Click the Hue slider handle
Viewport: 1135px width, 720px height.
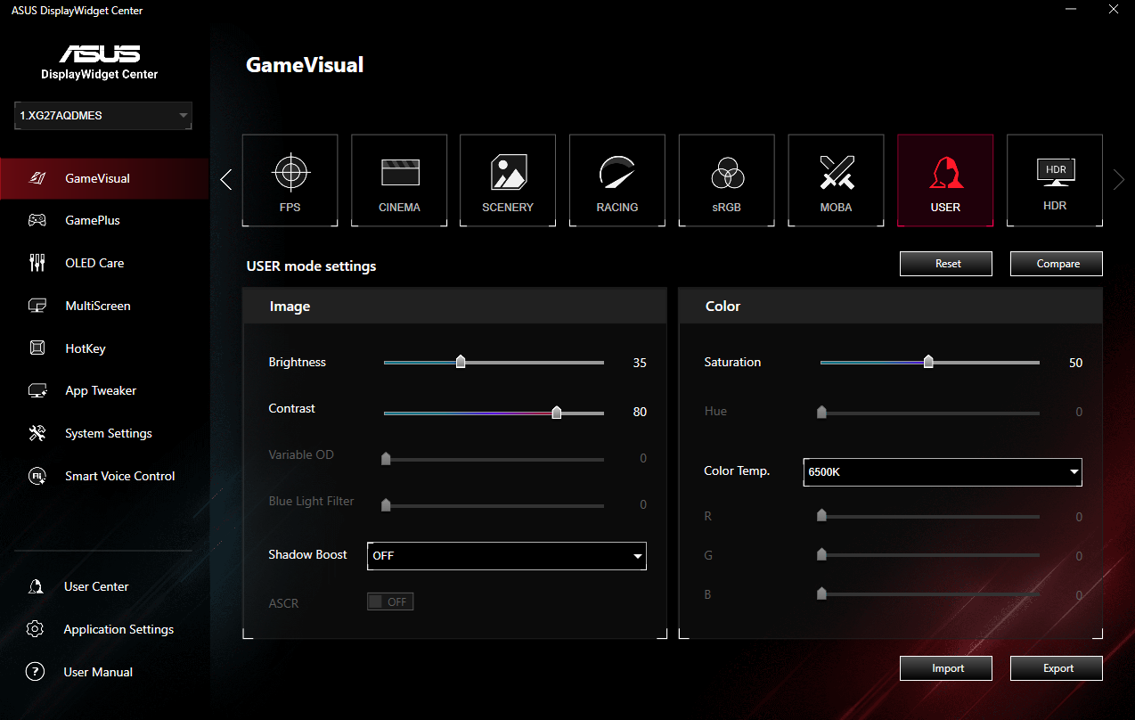(821, 412)
